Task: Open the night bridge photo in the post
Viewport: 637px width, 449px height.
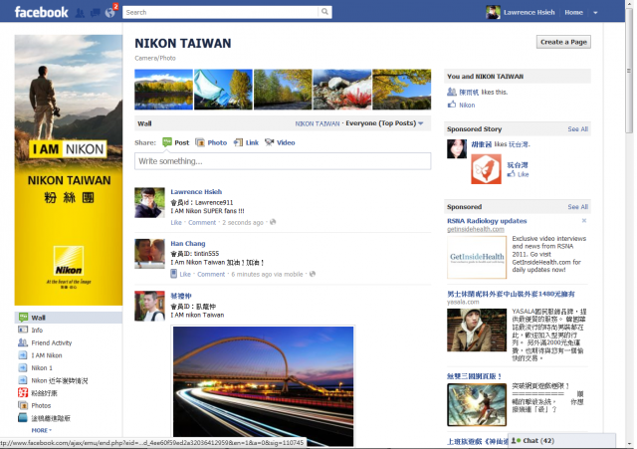Action: [263, 386]
